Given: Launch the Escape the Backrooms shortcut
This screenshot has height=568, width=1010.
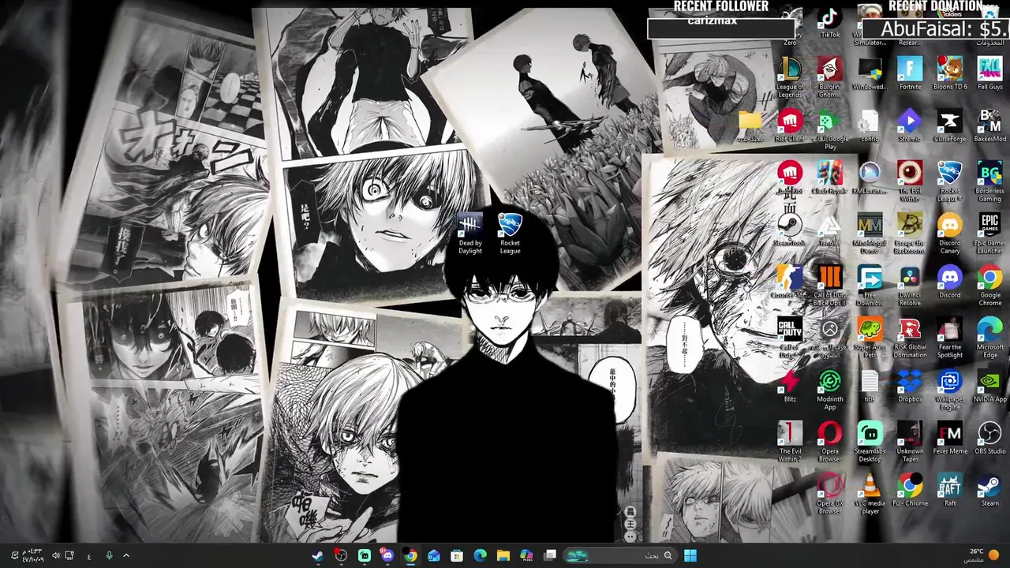Looking at the screenshot, I should tap(910, 233).
